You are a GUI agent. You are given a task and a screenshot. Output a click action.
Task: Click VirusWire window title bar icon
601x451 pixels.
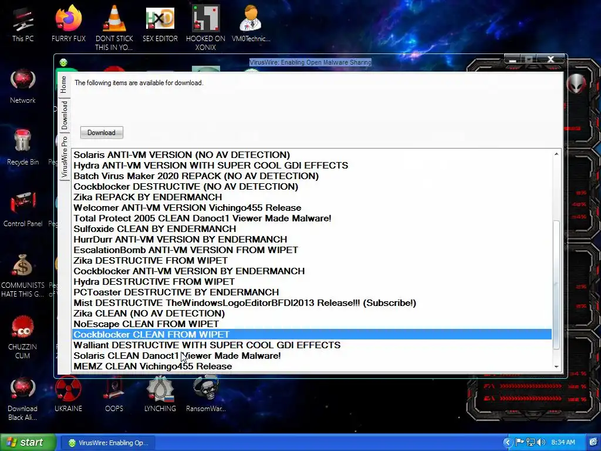(63, 62)
